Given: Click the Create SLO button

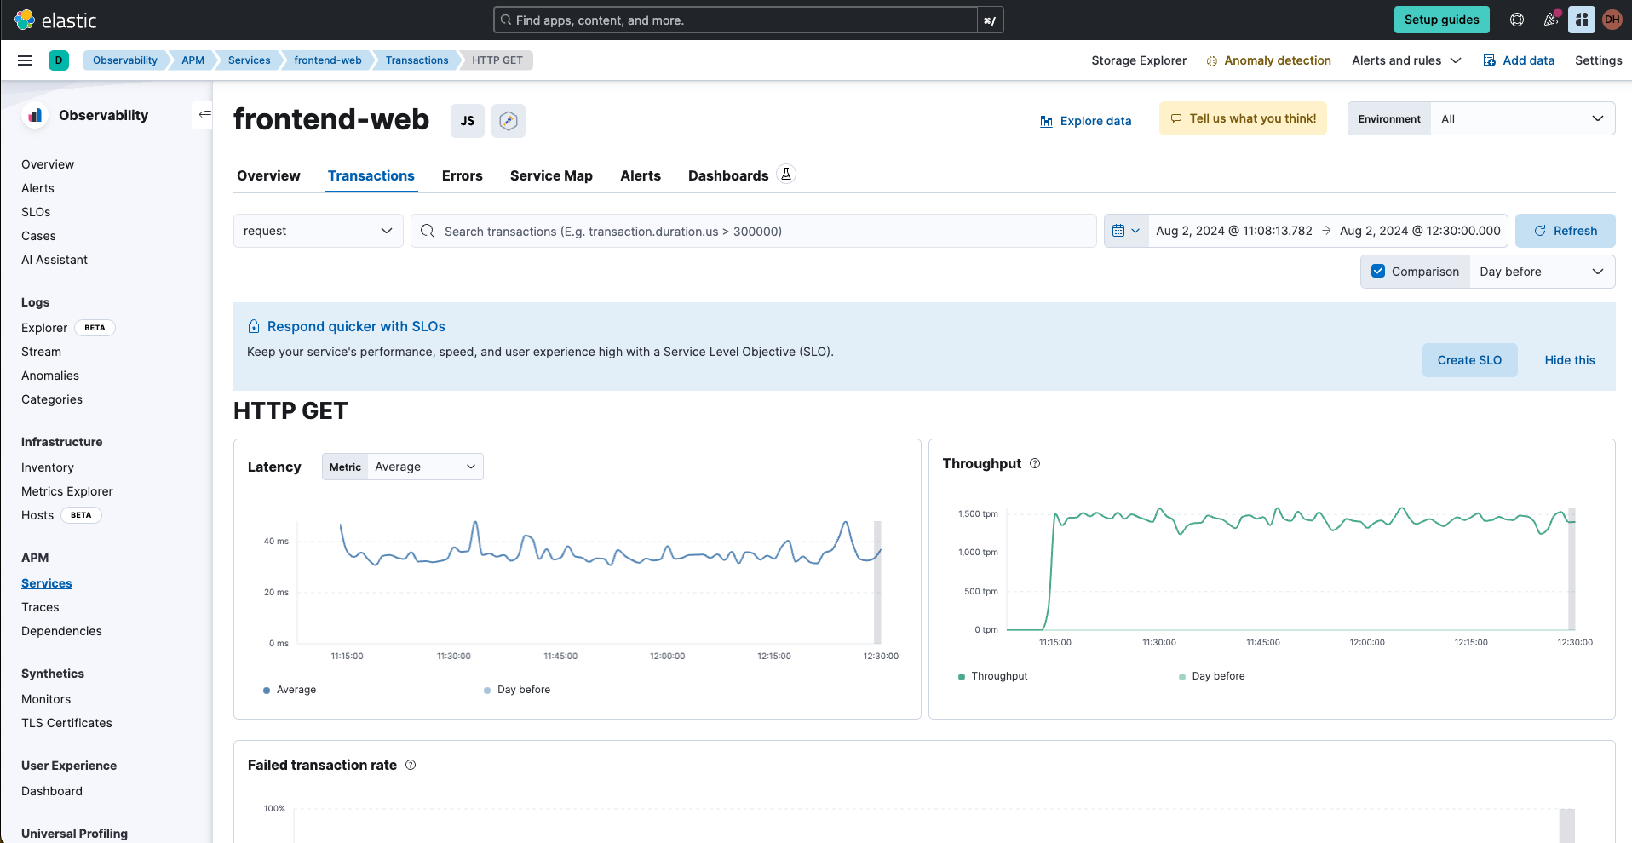Looking at the screenshot, I should 1469,360.
